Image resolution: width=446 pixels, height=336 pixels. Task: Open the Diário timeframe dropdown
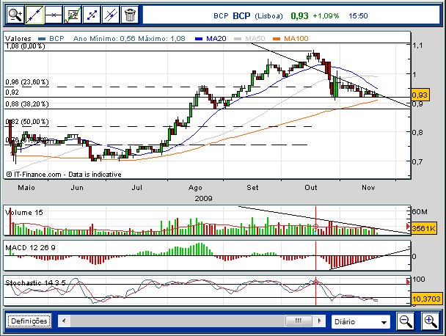pyautogui.click(x=360, y=321)
